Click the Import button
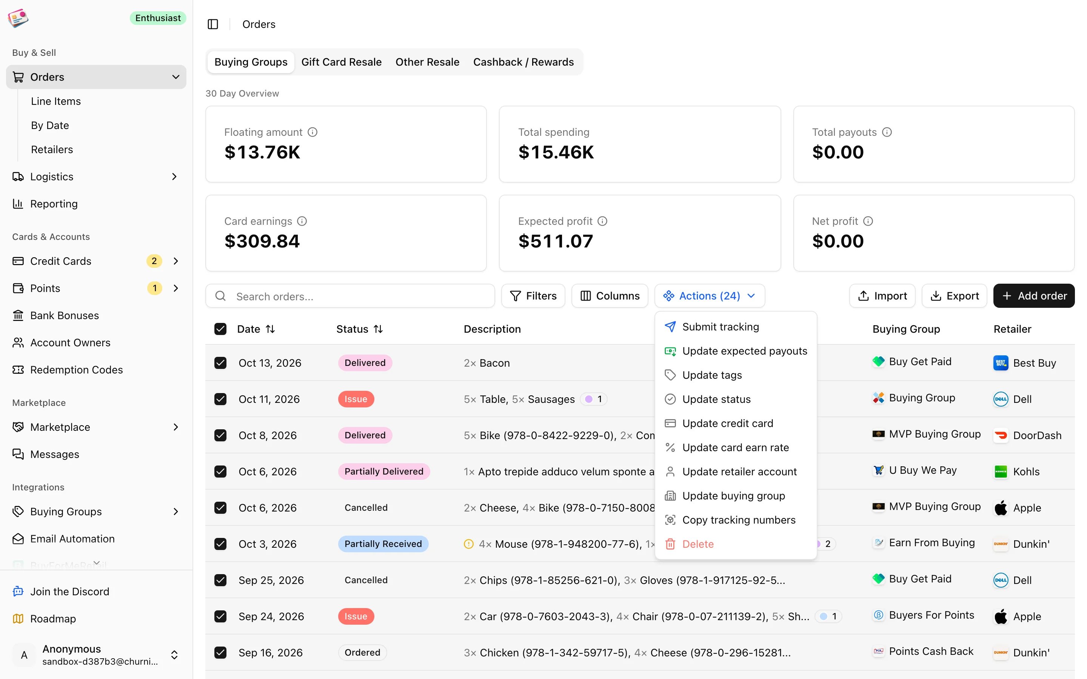Viewport: 1087px width, 679px height. [882, 296]
